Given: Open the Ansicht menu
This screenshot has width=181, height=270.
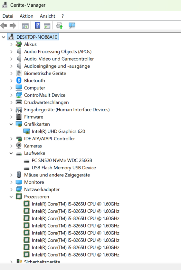Looking at the screenshot, I should (47, 16).
